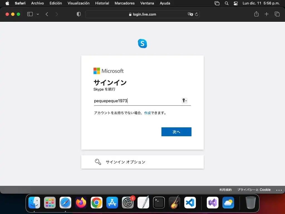Open the Historial menu
Image resolution: width=285 pixels, height=214 pixels.
[x=102, y=3]
